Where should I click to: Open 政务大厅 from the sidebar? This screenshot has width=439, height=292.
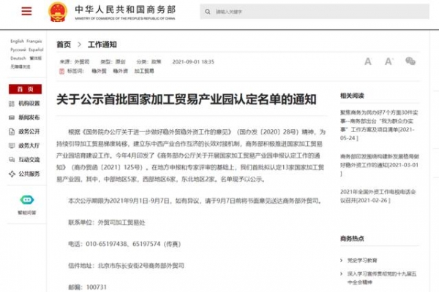(29, 146)
